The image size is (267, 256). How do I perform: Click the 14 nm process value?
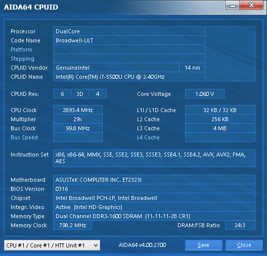(192, 68)
